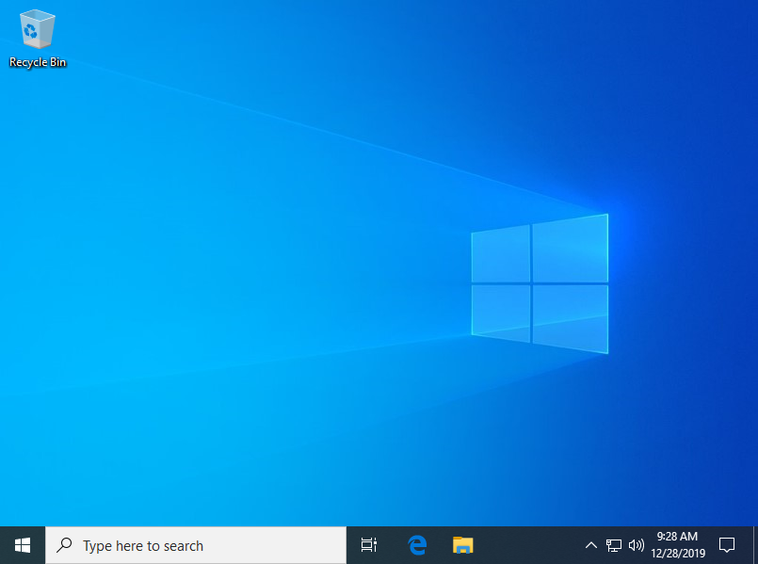The width and height of the screenshot is (758, 564).
Task: Show hidden system tray icons
Action: pos(590,545)
